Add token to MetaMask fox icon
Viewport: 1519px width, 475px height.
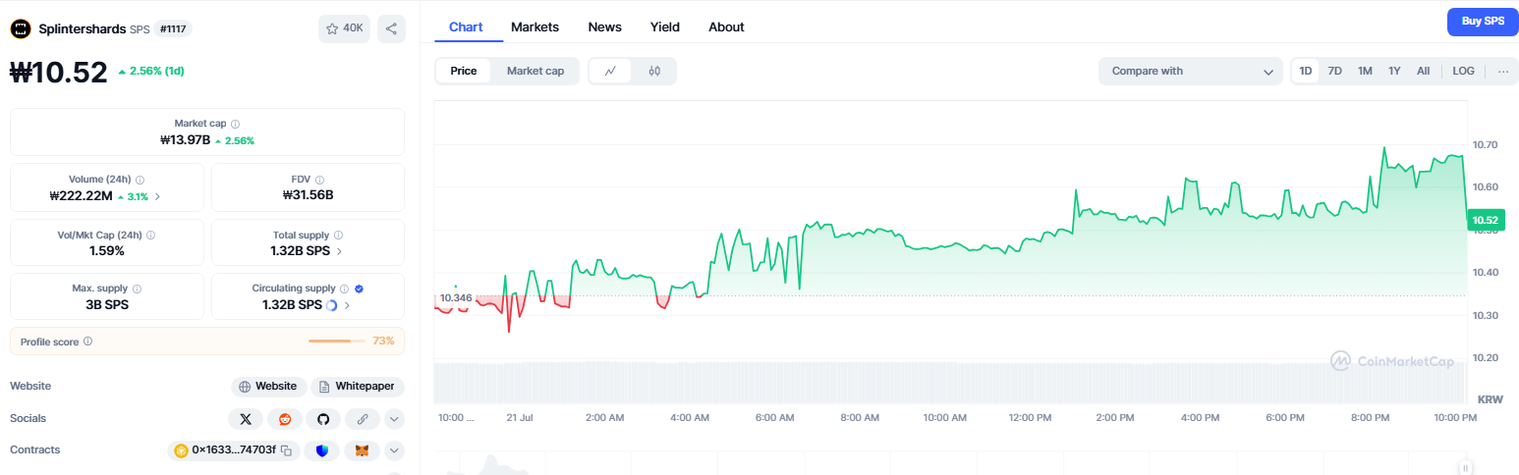pyautogui.click(x=362, y=450)
